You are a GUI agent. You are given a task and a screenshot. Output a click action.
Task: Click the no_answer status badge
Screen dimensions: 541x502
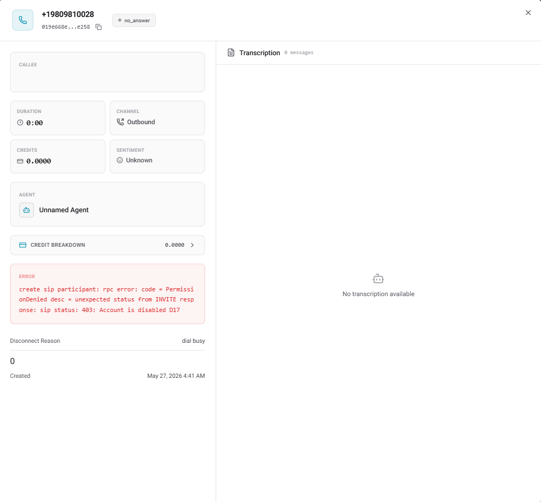134,20
